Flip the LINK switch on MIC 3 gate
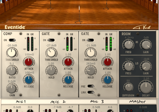The height and width of the screenshot is (112, 159). (91, 92)
